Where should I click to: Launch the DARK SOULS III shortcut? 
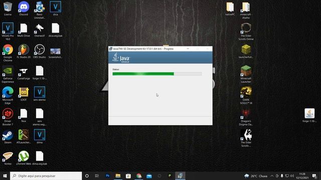[x=246, y=95]
